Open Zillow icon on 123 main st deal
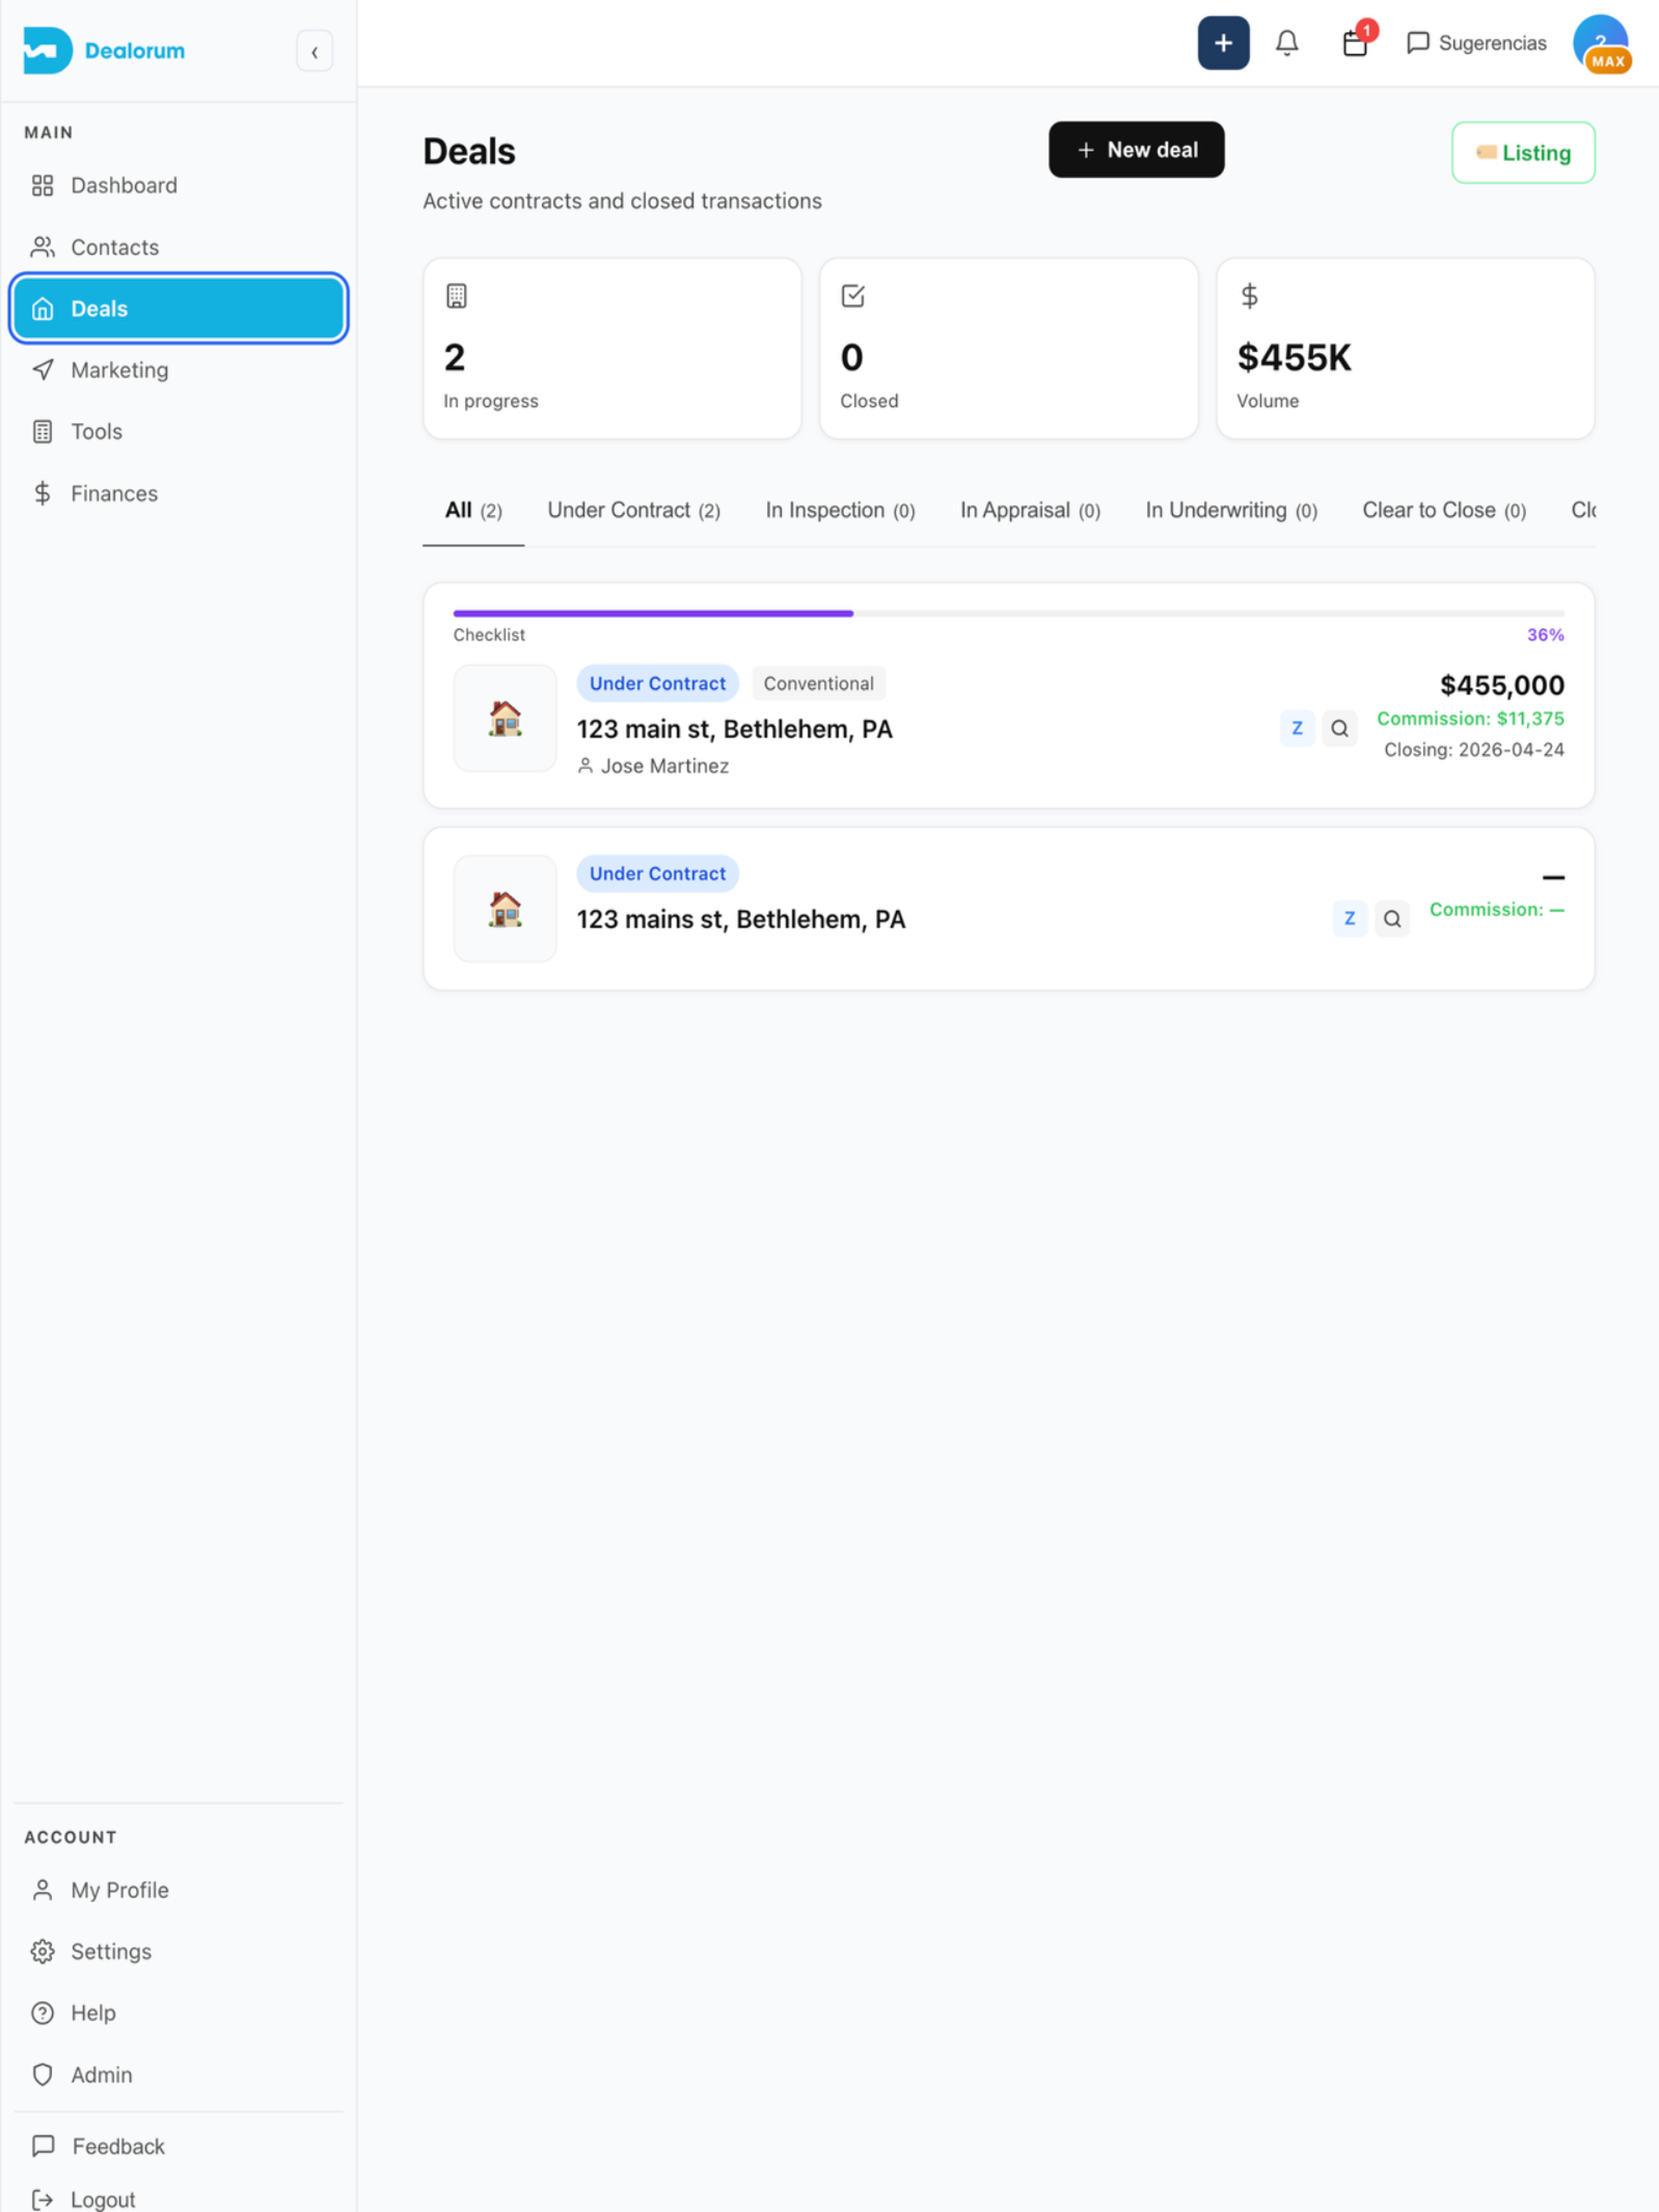Viewport: 1659px width, 2212px height. (x=1297, y=728)
